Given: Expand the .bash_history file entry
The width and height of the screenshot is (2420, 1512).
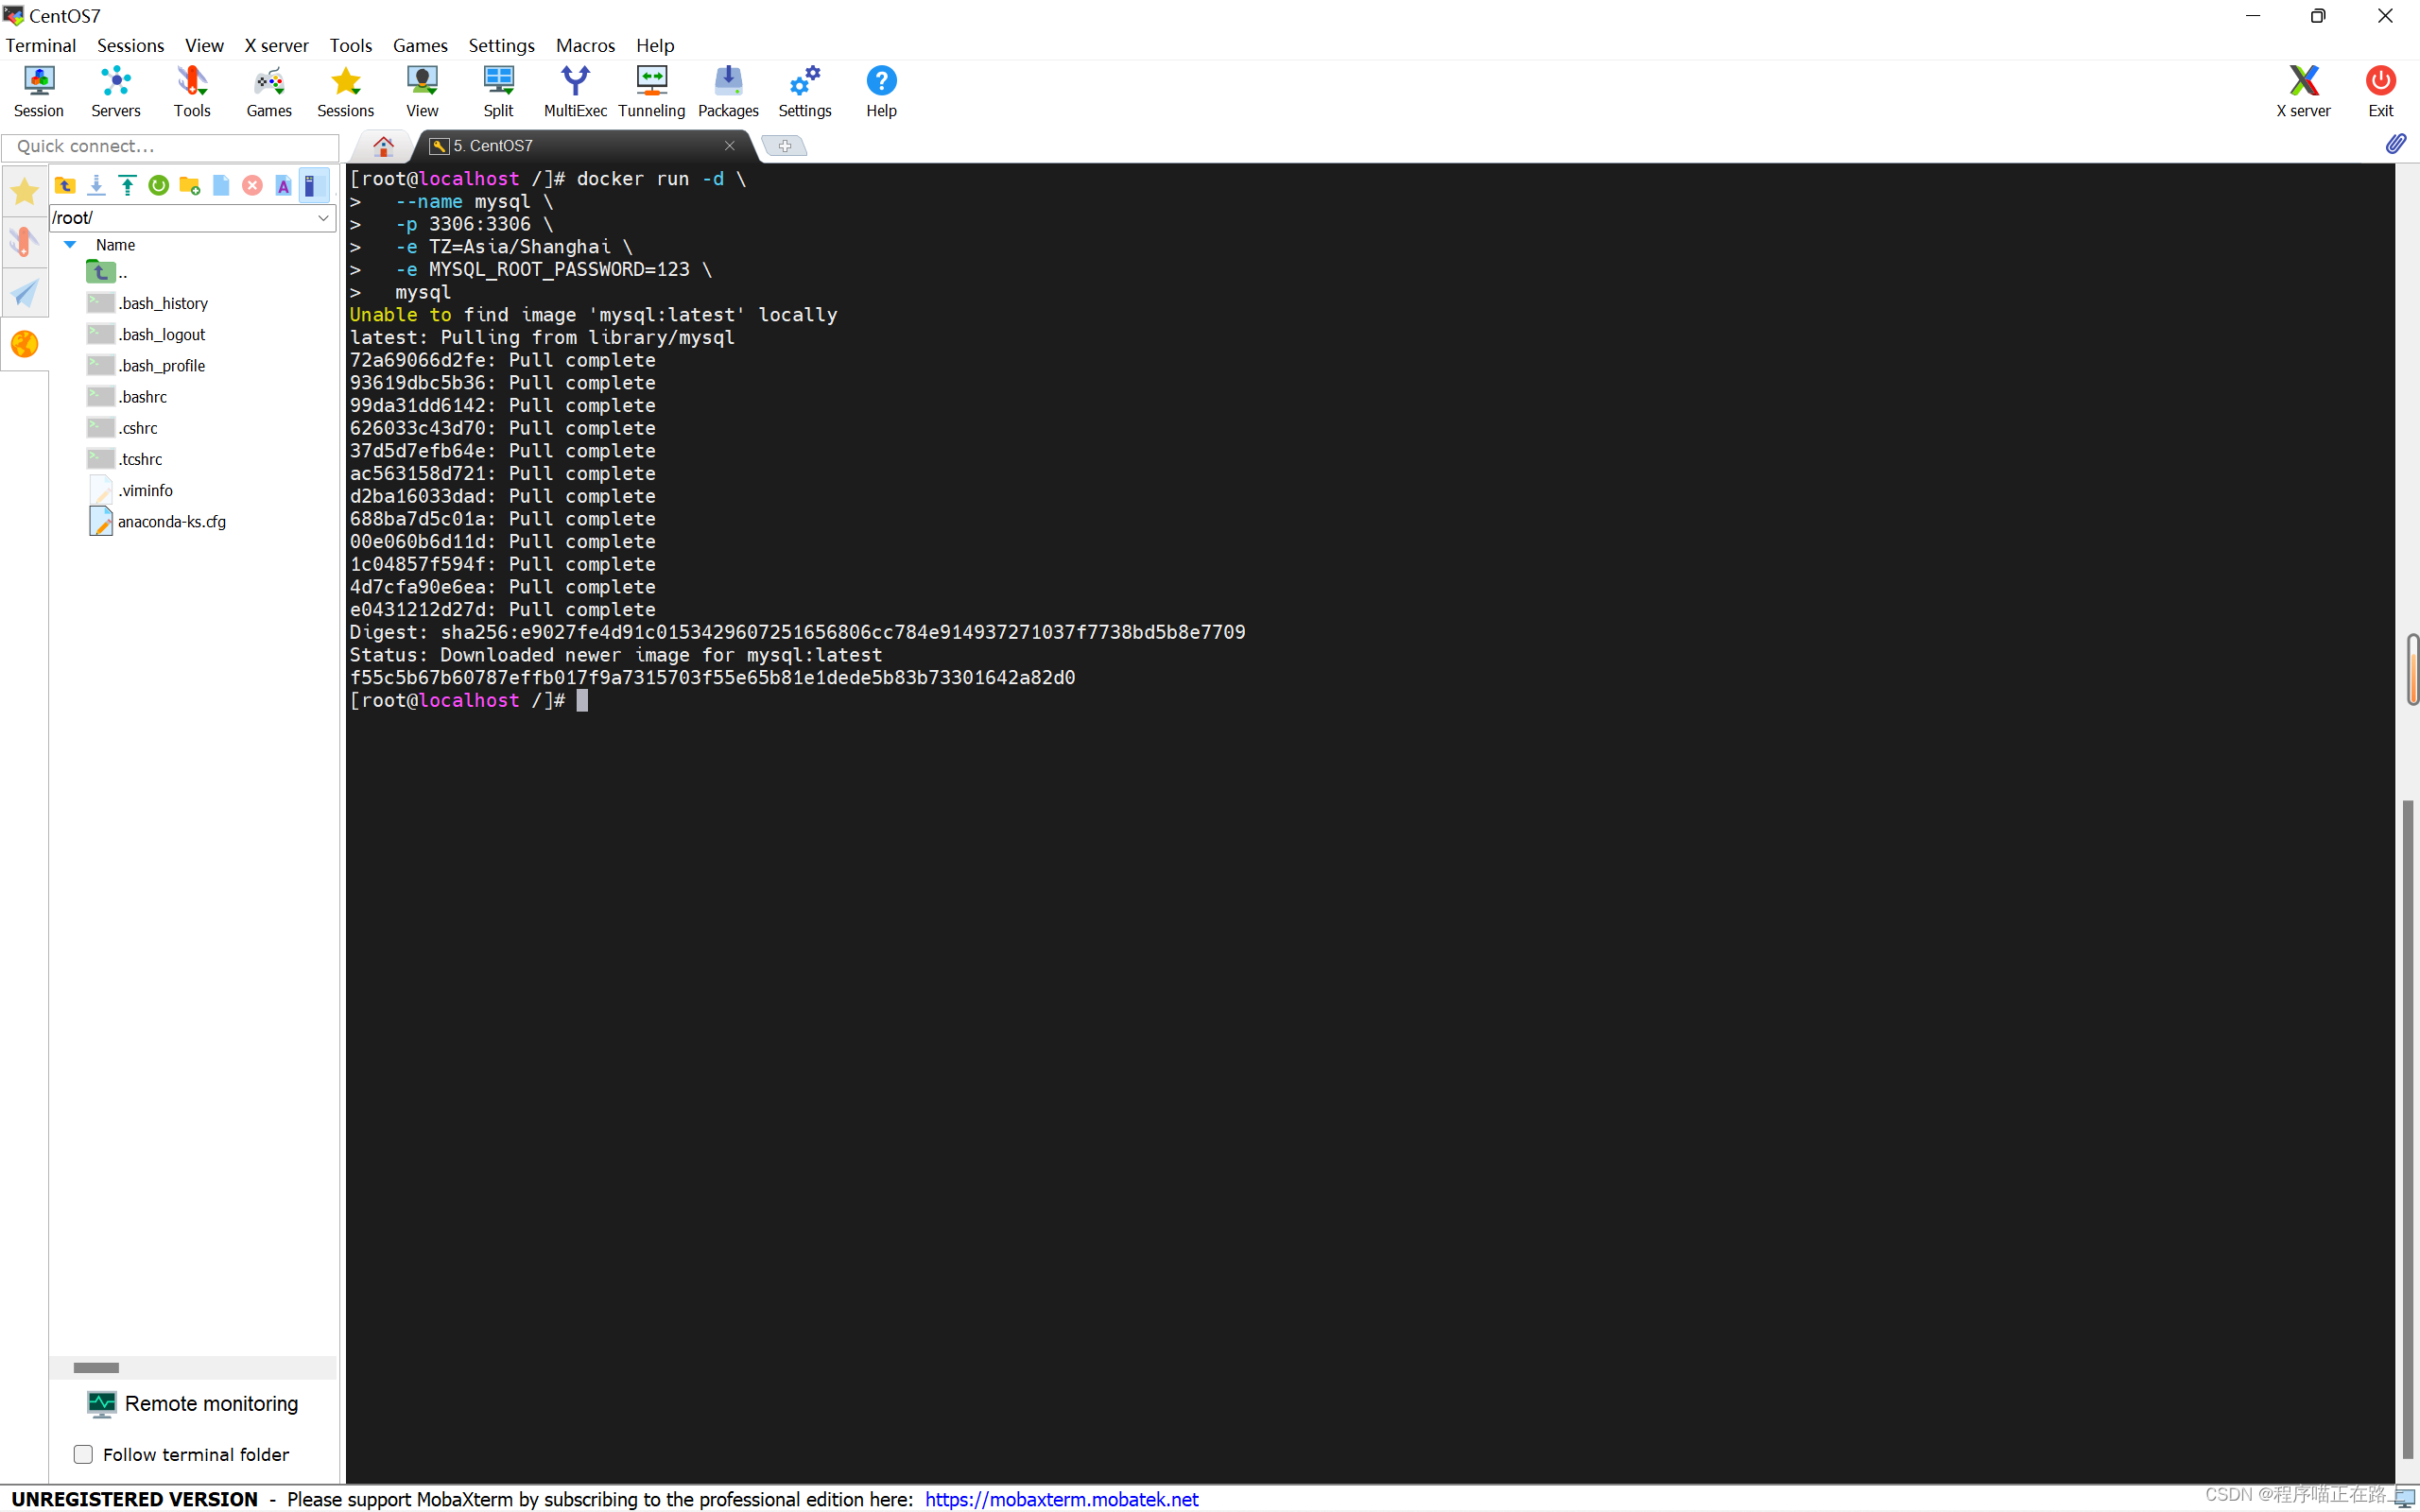Looking at the screenshot, I should click(x=164, y=303).
